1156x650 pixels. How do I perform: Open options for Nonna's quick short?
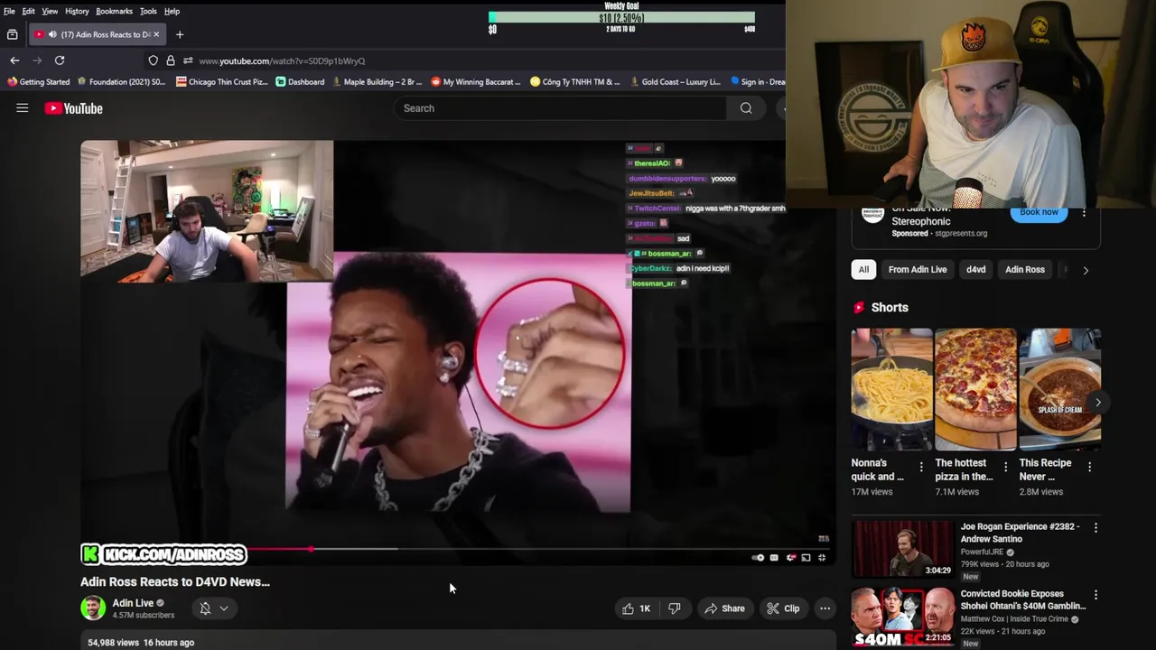(921, 467)
